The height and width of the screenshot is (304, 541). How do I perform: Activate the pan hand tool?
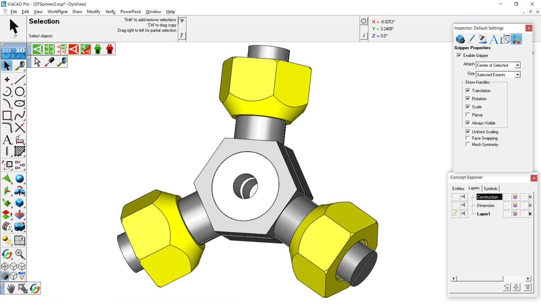pyautogui.click(x=10, y=288)
